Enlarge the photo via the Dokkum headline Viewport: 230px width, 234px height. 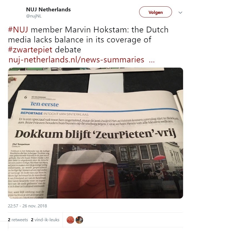[x=95, y=133]
